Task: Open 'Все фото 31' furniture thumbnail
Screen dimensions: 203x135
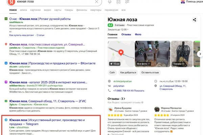Action: click(153, 54)
